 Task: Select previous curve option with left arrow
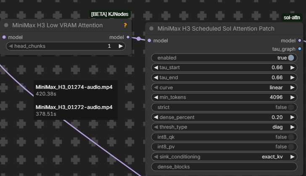(x=156, y=88)
